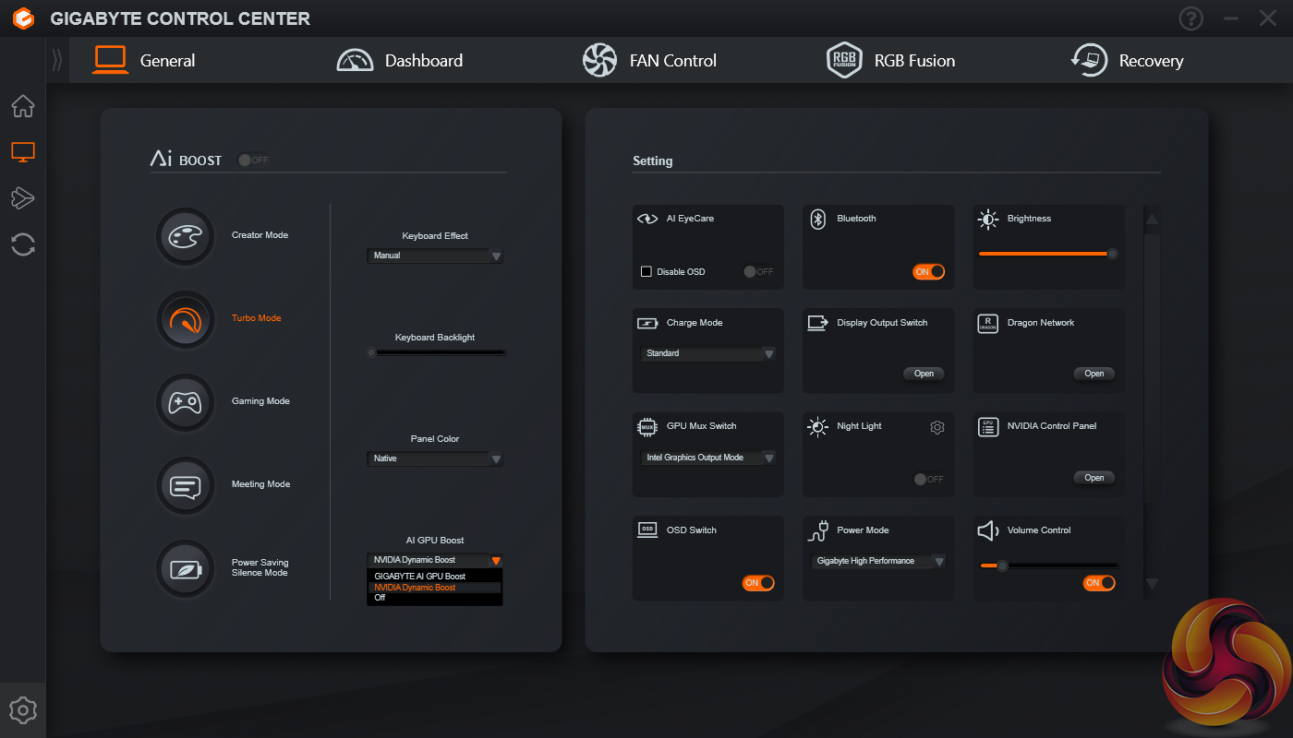Enable Power Saving Silence Mode icon

point(185,568)
